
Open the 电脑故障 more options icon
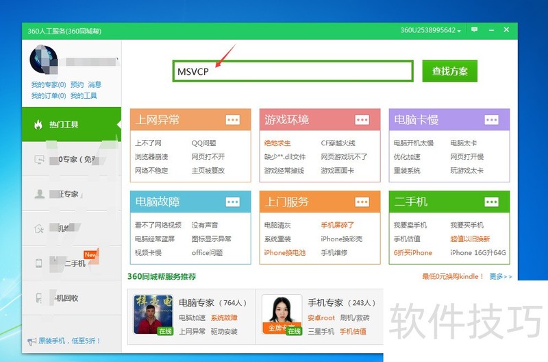[232, 202]
